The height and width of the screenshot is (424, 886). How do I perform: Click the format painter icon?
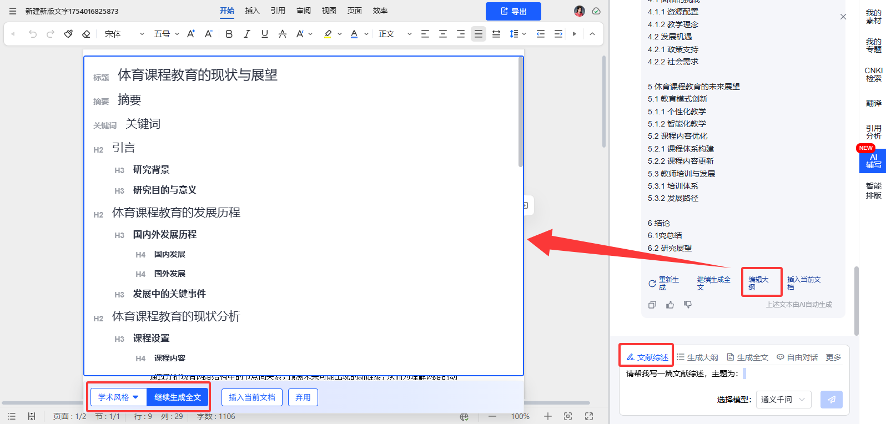point(68,34)
